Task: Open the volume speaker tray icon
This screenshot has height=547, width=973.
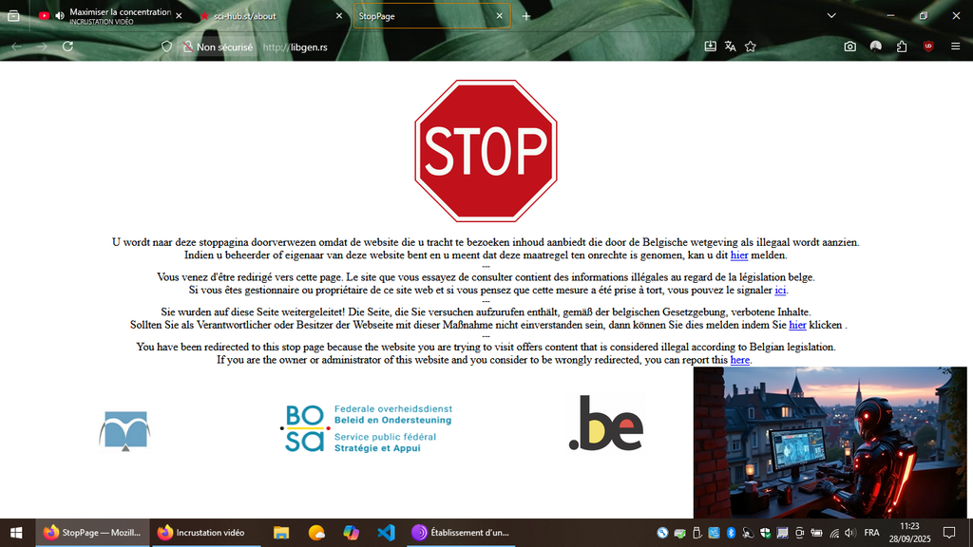Action: pyautogui.click(x=850, y=533)
